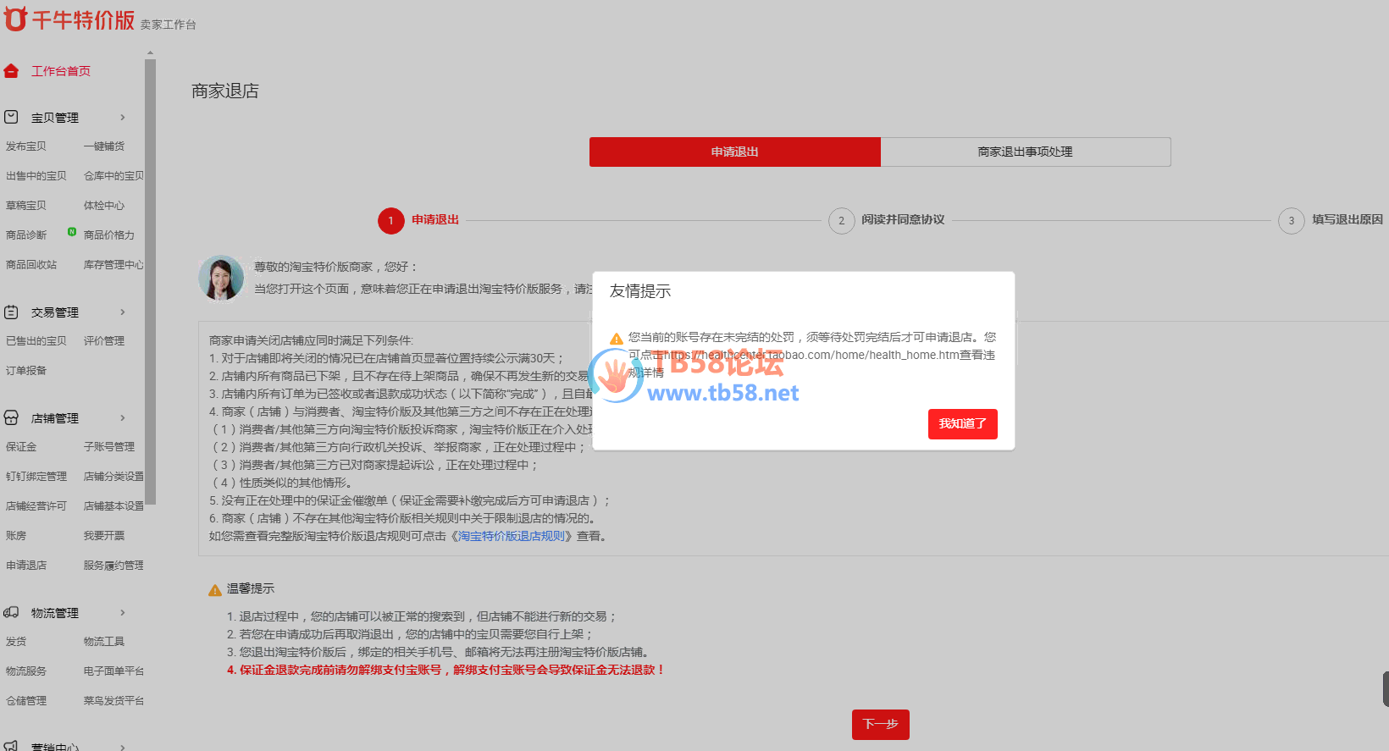Open 仓库中的宝贝 menu item
Screen dimensions: 1389x751
(x=113, y=176)
